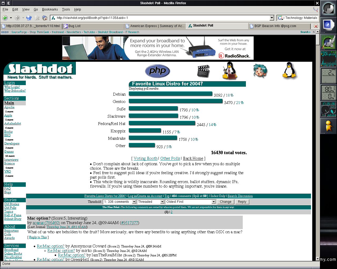
Task: Click the Fedora/Red Hat poll result bar
Action: coord(162,123)
